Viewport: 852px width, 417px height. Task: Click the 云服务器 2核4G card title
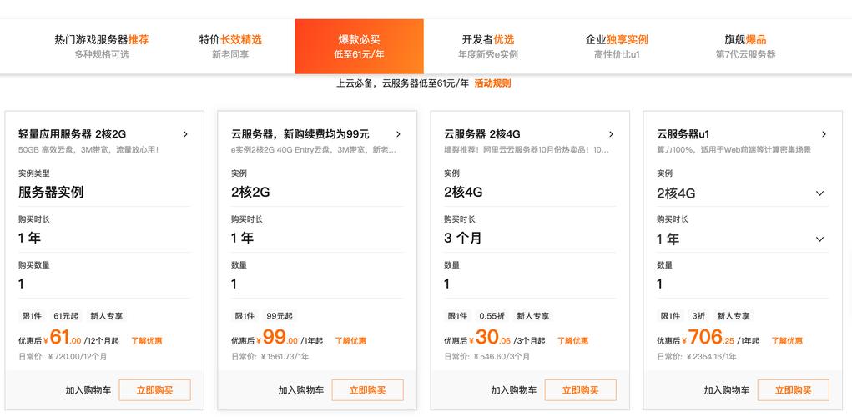[482, 134]
